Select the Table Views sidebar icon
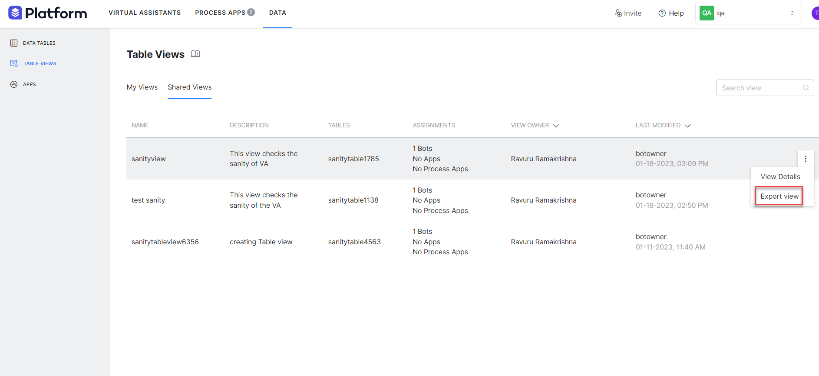Viewport: 819px width, 376px height. 14,63
